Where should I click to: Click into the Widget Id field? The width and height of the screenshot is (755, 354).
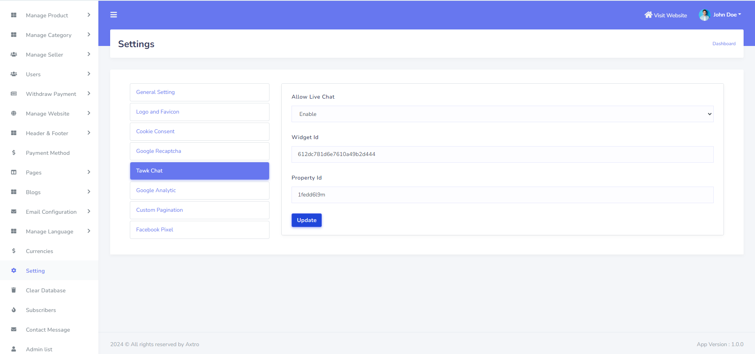click(502, 154)
